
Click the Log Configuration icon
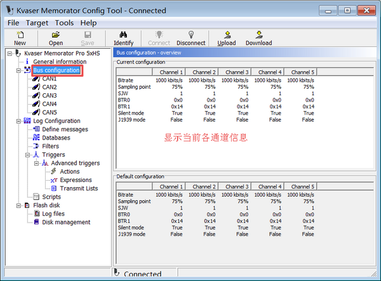tap(27, 121)
